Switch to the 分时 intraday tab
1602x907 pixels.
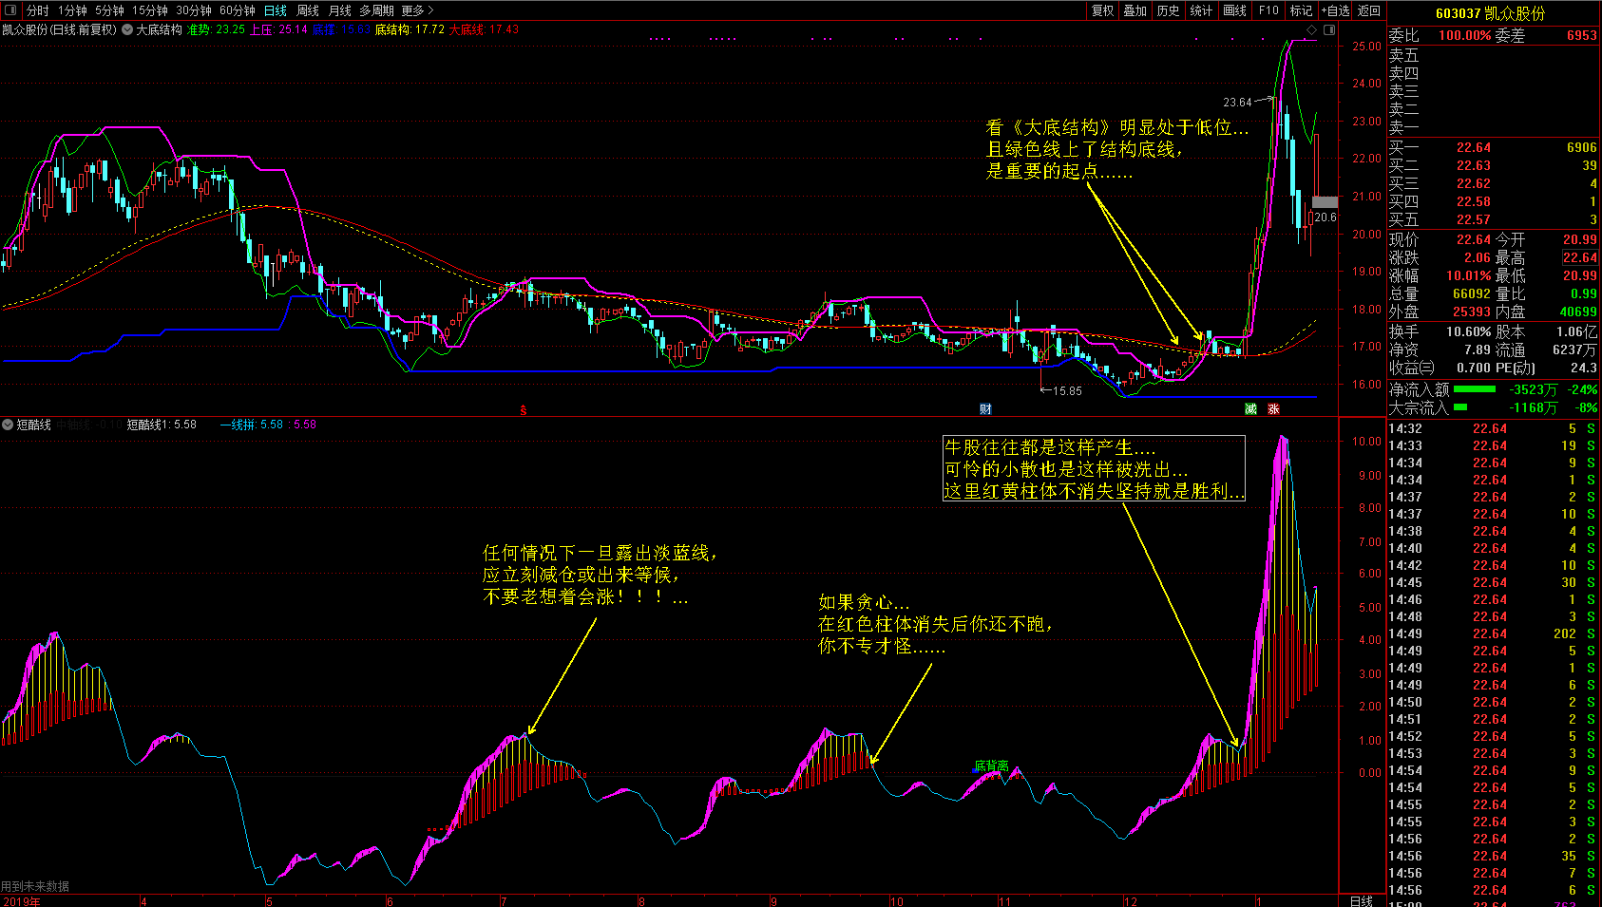click(38, 10)
